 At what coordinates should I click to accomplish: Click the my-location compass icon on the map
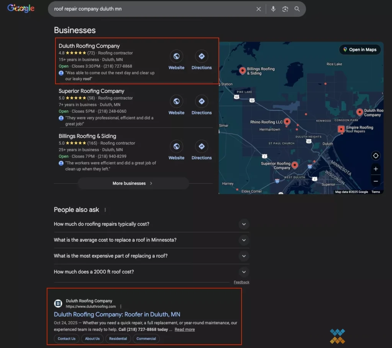point(376,156)
